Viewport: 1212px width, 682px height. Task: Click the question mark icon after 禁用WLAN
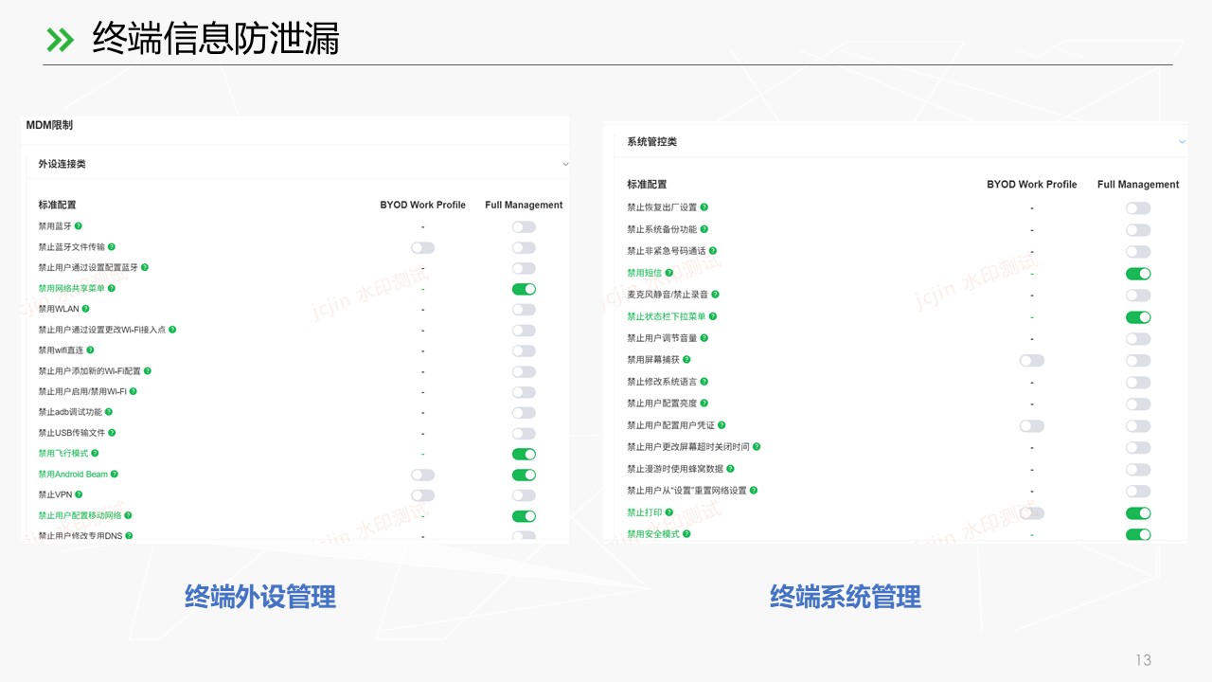point(86,309)
